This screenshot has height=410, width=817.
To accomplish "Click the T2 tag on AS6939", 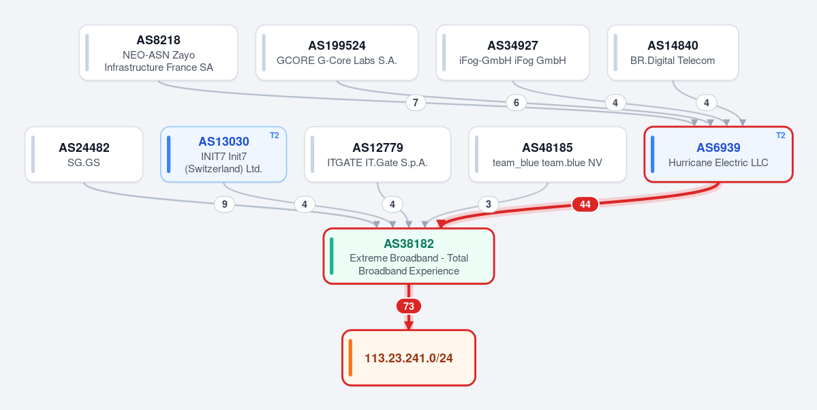I will pos(780,136).
